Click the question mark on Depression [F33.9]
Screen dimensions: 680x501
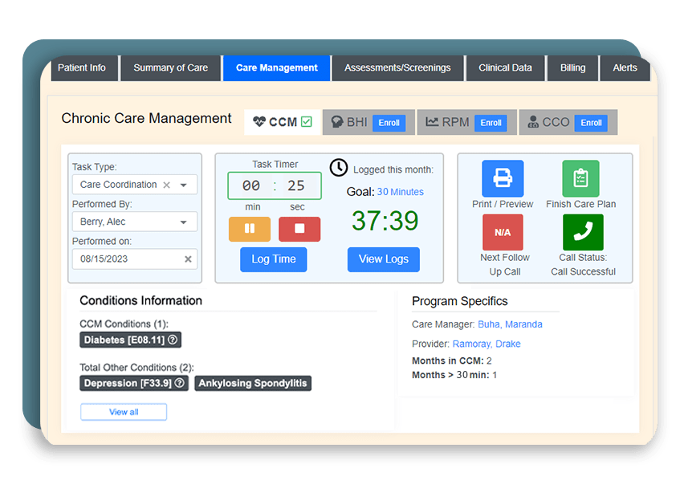coord(178,383)
